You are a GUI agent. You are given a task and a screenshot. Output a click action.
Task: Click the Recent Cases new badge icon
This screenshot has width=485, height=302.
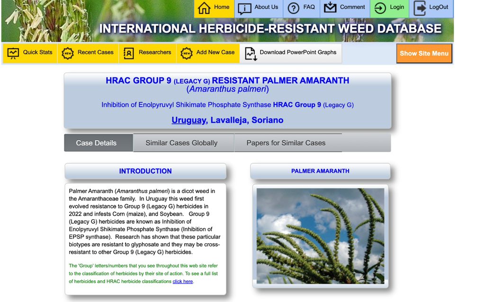(x=67, y=53)
